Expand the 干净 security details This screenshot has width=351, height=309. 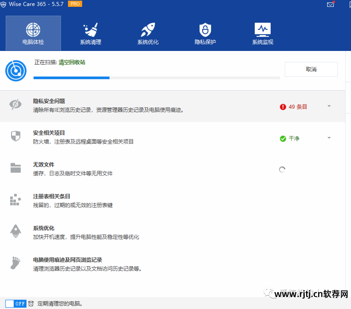coord(329,138)
